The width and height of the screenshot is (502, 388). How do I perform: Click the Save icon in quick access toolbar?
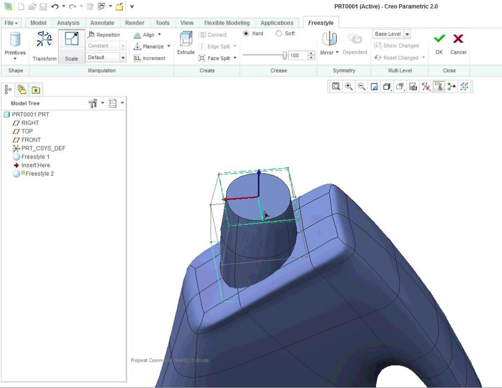click(x=43, y=6)
